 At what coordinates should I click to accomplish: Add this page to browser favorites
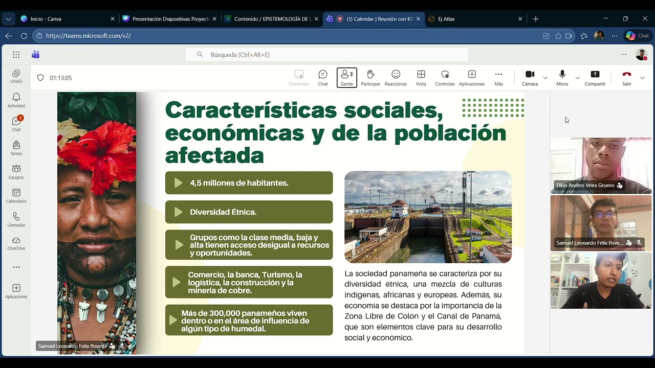[x=558, y=36]
